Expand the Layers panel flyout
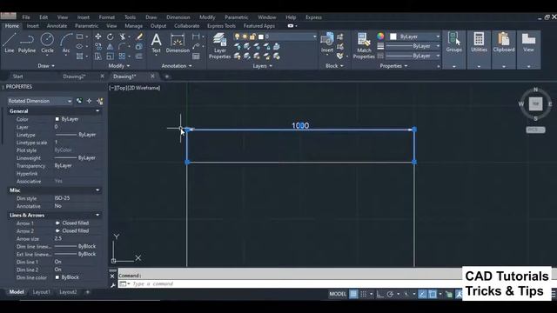 [262, 66]
